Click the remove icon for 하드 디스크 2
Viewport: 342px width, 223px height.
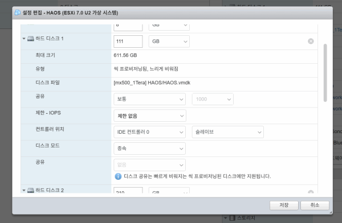pyautogui.click(x=311, y=192)
